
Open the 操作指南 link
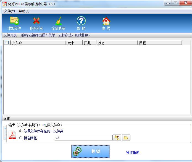pos(133,152)
